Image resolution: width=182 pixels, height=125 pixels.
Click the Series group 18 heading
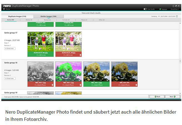(x=11, y=63)
